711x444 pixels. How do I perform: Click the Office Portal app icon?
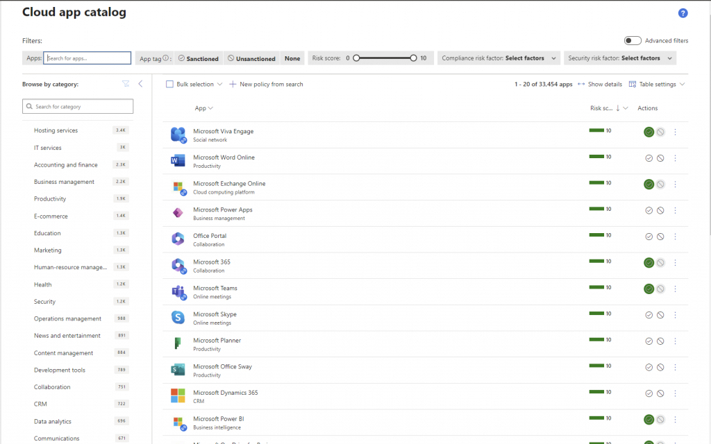(178, 239)
